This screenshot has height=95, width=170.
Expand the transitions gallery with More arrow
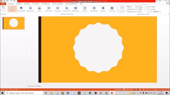pyautogui.click(x=117, y=11)
